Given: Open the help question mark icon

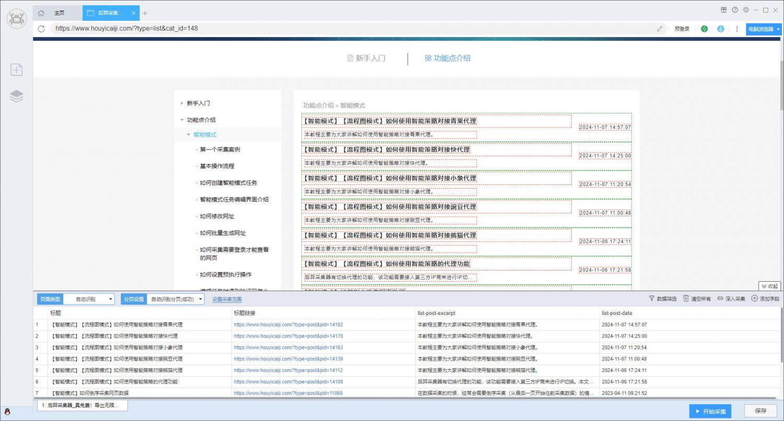Looking at the screenshot, I should 735,10.
